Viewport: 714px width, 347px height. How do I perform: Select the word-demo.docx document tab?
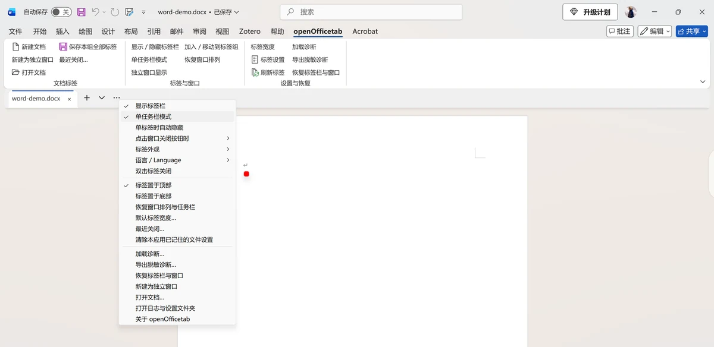tap(36, 99)
